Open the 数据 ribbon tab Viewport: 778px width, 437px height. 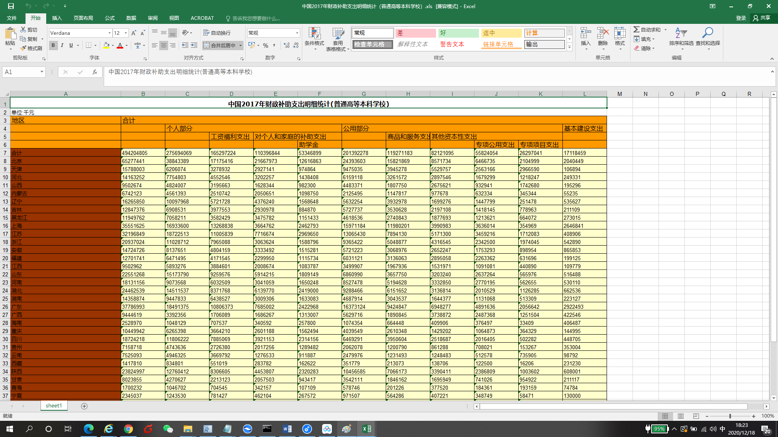(131, 18)
